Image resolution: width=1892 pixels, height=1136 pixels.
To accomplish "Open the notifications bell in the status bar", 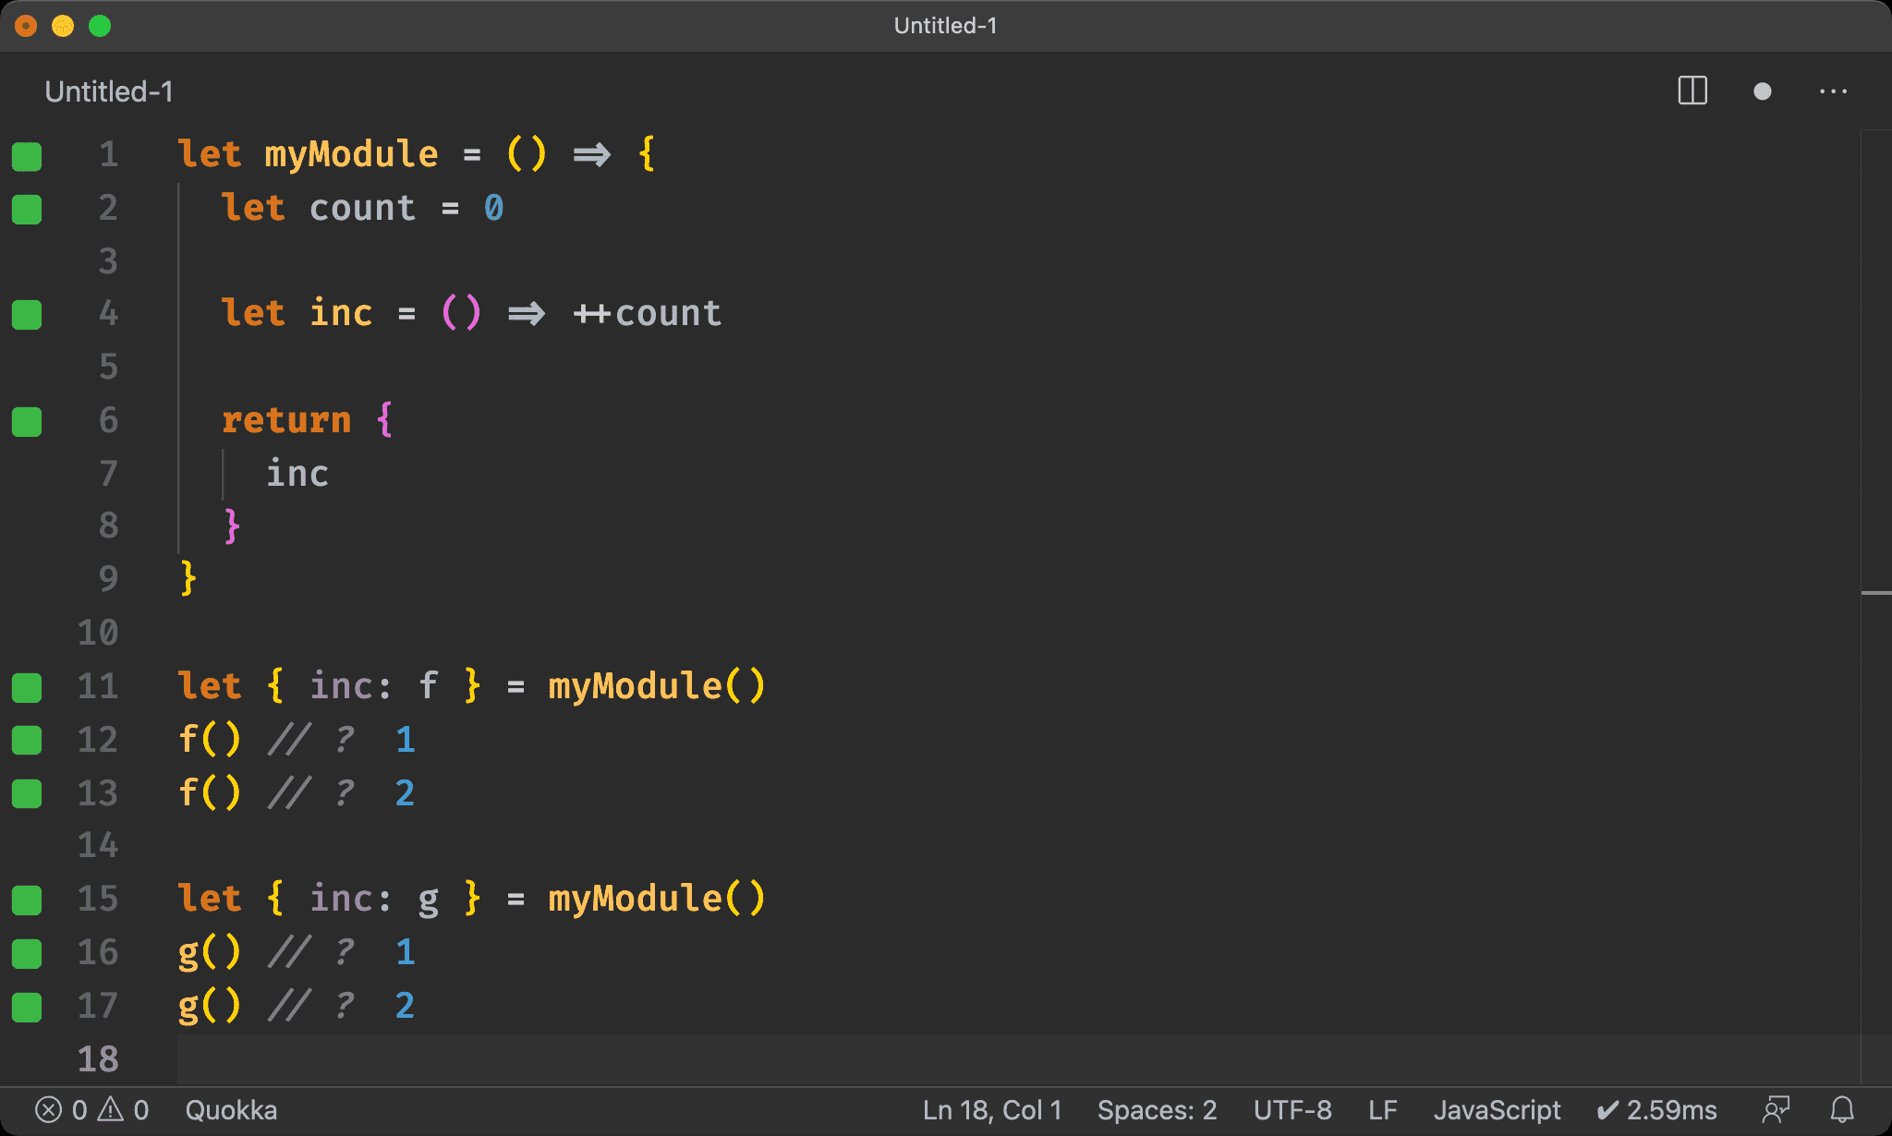I will [x=1842, y=1109].
